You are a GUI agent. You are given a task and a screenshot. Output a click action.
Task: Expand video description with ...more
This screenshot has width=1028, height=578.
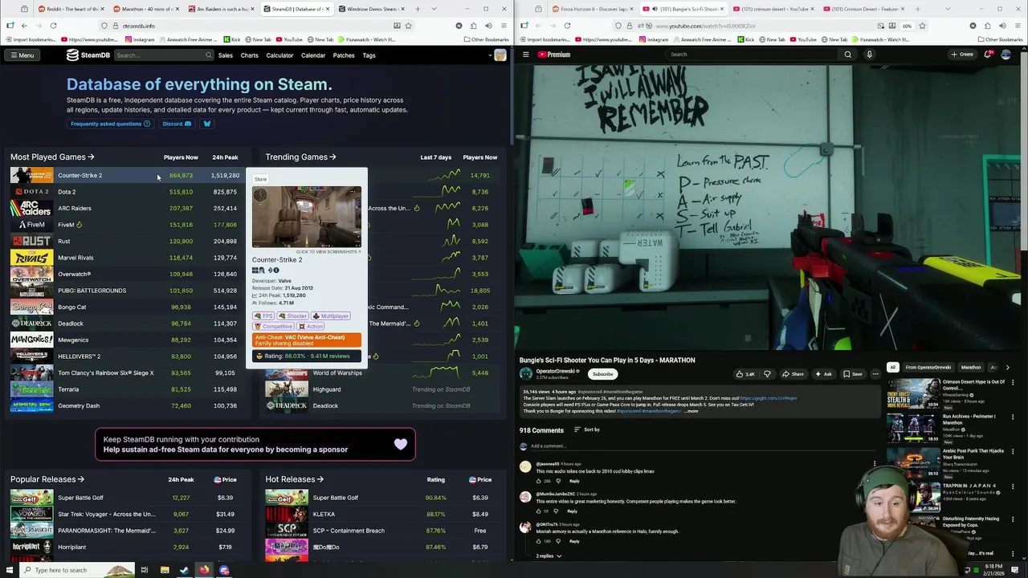691,411
